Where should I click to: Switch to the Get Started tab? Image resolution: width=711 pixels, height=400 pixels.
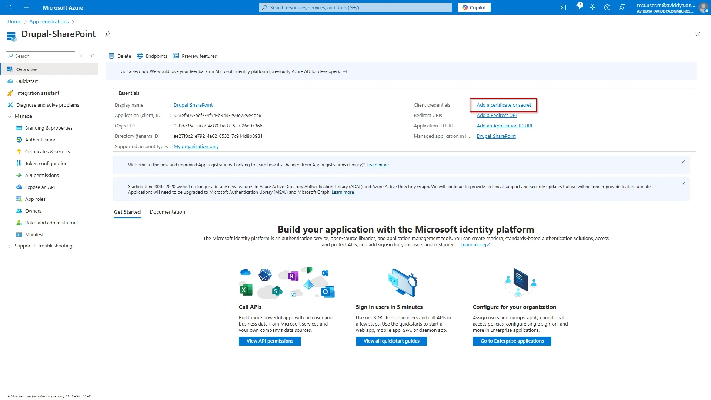pos(127,212)
